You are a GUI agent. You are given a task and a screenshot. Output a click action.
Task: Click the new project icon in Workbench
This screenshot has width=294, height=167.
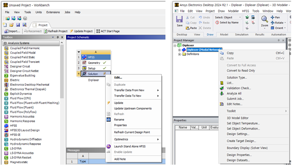(x=5, y=25)
